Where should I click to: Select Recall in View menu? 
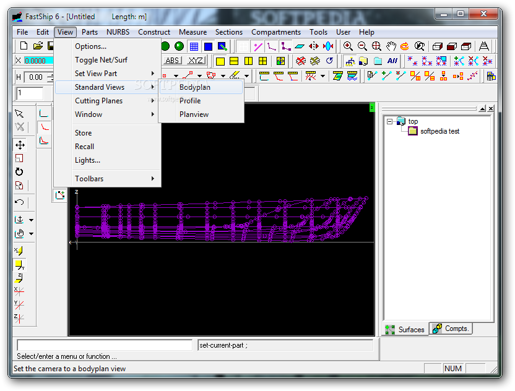coord(108,147)
